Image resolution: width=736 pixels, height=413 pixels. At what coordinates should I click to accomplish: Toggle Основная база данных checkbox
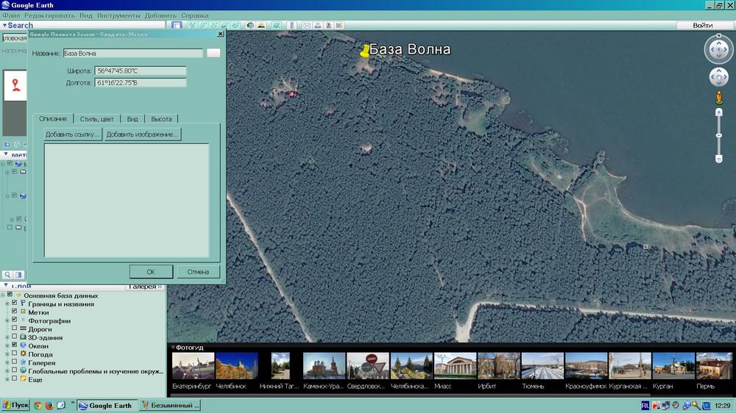pos(10,295)
